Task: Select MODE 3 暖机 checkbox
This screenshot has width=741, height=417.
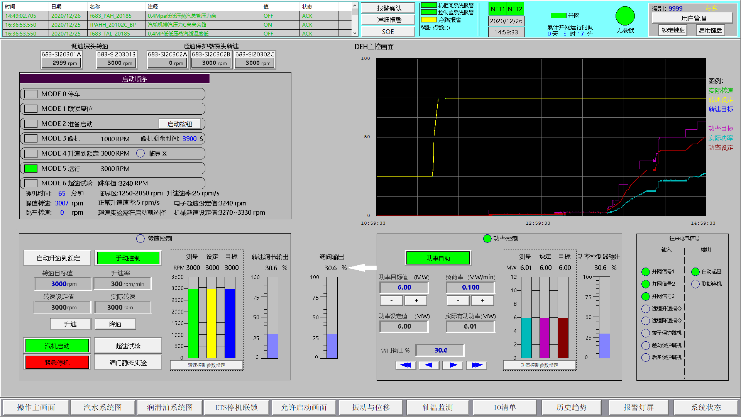Action: tap(31, 138)
